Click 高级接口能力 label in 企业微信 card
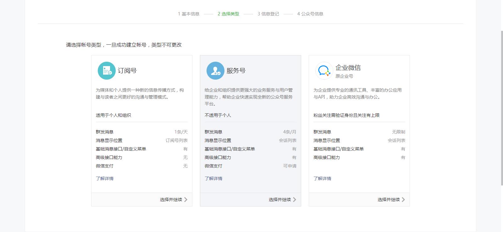 coord(327,157)
